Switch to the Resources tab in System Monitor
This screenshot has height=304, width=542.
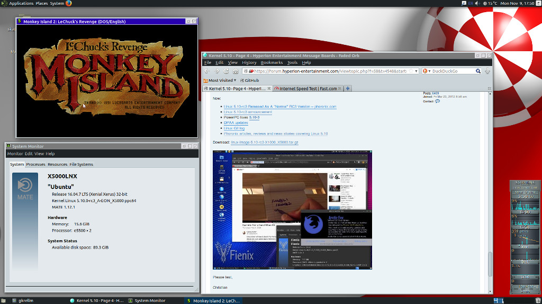(x=57, y=165)
